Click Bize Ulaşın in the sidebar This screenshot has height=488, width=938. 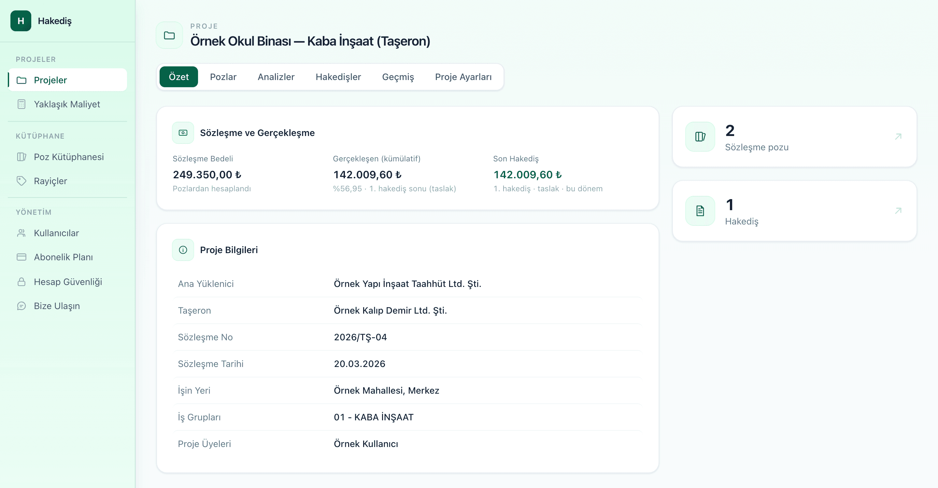coord(68,306)
